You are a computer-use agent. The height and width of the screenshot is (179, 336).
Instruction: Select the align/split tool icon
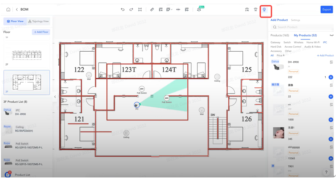click(x=178, y=9)
